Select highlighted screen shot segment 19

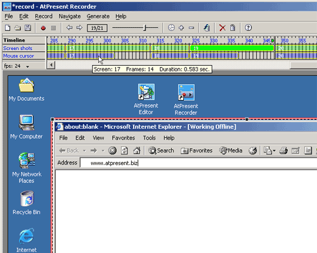pos(232,48)
